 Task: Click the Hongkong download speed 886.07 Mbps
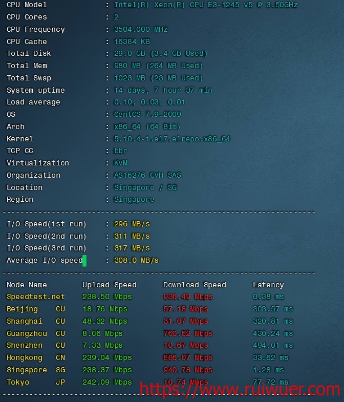187,358
